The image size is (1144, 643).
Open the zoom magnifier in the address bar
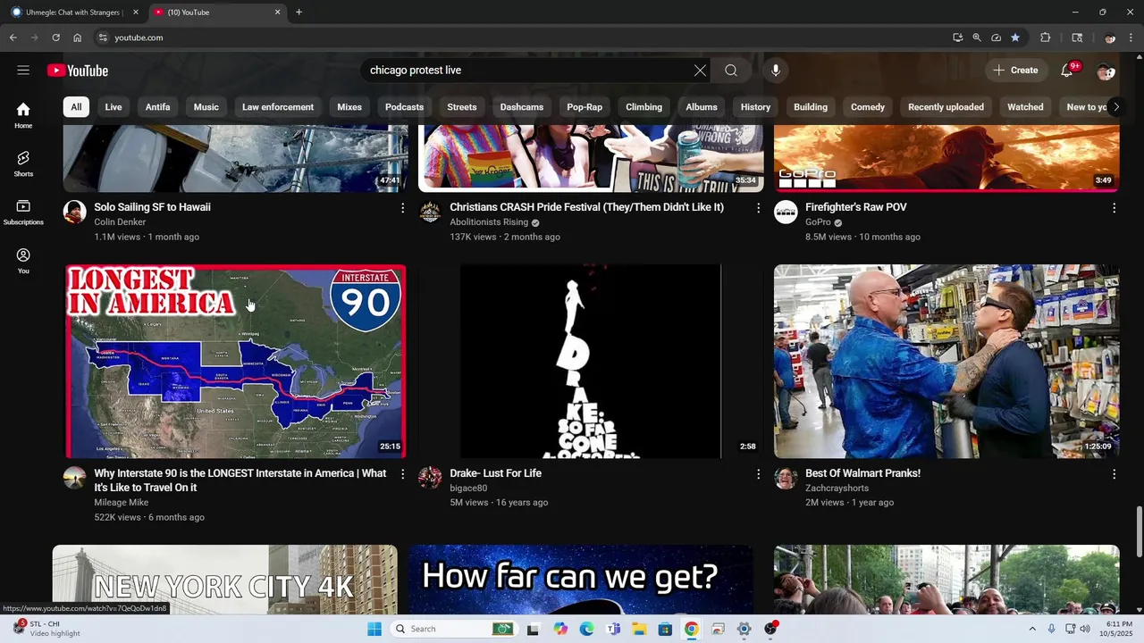[x=977, y=38]
